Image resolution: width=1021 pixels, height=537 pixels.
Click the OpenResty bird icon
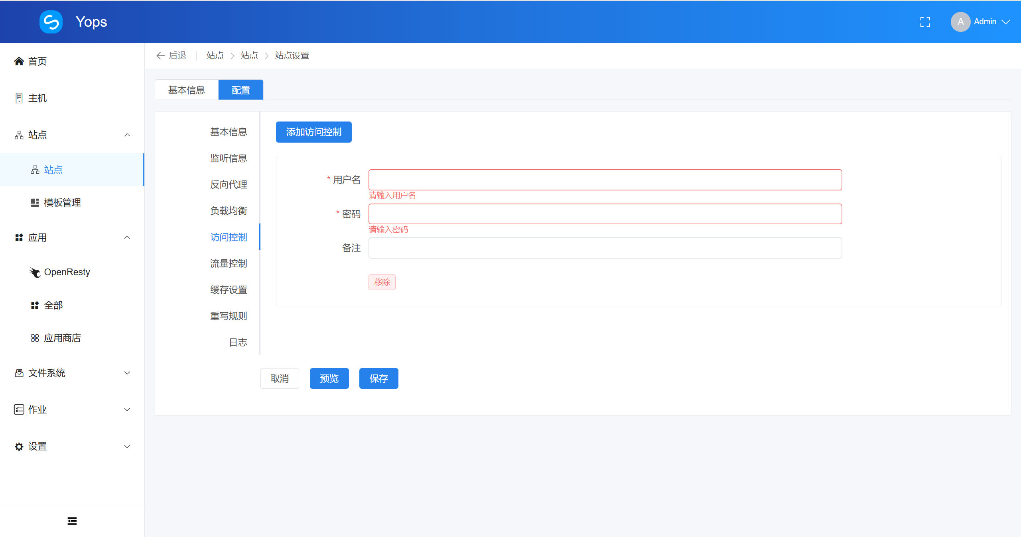pos(35,272)
